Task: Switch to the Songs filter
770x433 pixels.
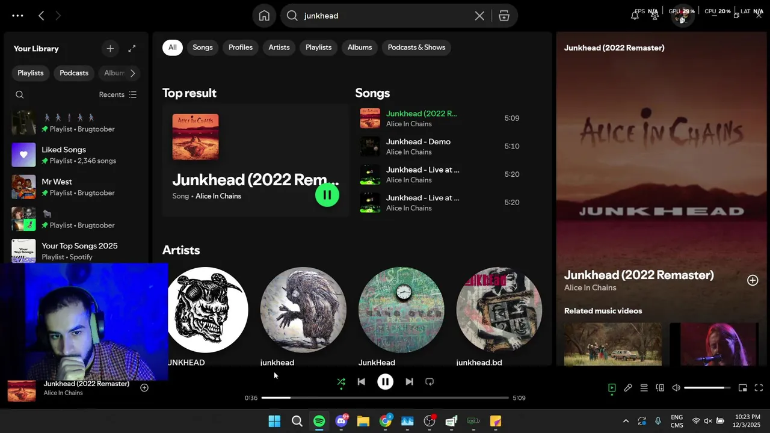Action: (203, 48)
